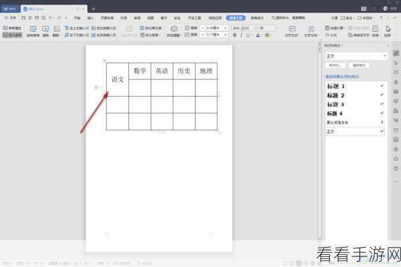Viewport: 401px width, 267px height.
Task: Click Convert to Text (转换成文本) icon
Action: tap(359, 35)
